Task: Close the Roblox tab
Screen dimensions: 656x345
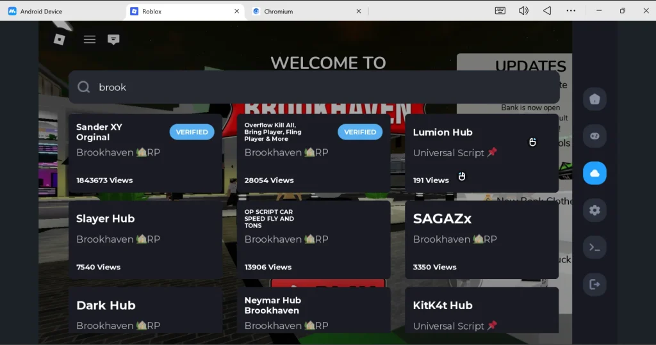Action: 237,12
